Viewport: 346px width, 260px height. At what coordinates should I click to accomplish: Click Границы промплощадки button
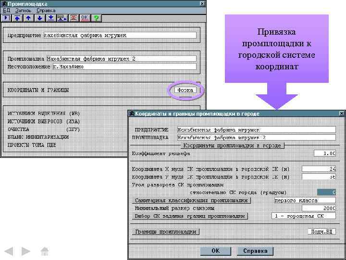(x=165, y=232)
